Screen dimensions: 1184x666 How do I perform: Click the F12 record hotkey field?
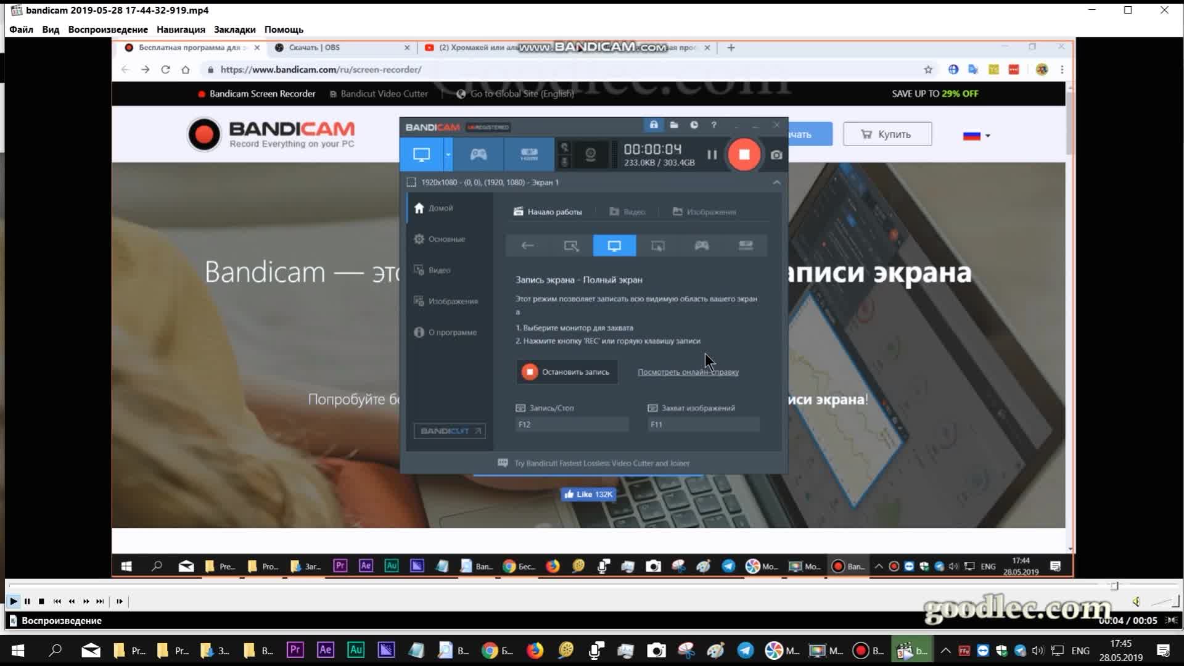click(x=572, y=424)
